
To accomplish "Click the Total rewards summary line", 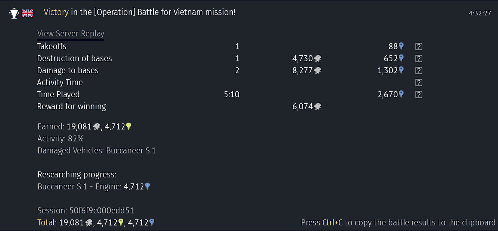I will tap(96, 222).
